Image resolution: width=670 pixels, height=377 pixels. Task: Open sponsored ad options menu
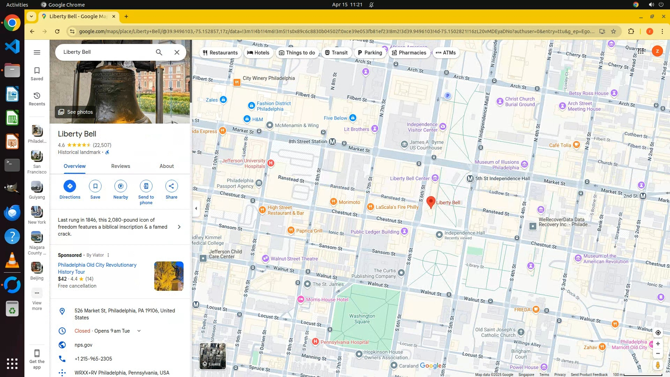point(108,255)
